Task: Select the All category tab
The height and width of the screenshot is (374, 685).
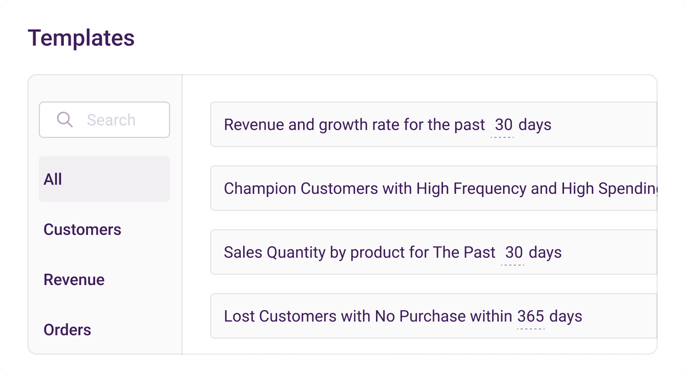Action: (104, 179)
